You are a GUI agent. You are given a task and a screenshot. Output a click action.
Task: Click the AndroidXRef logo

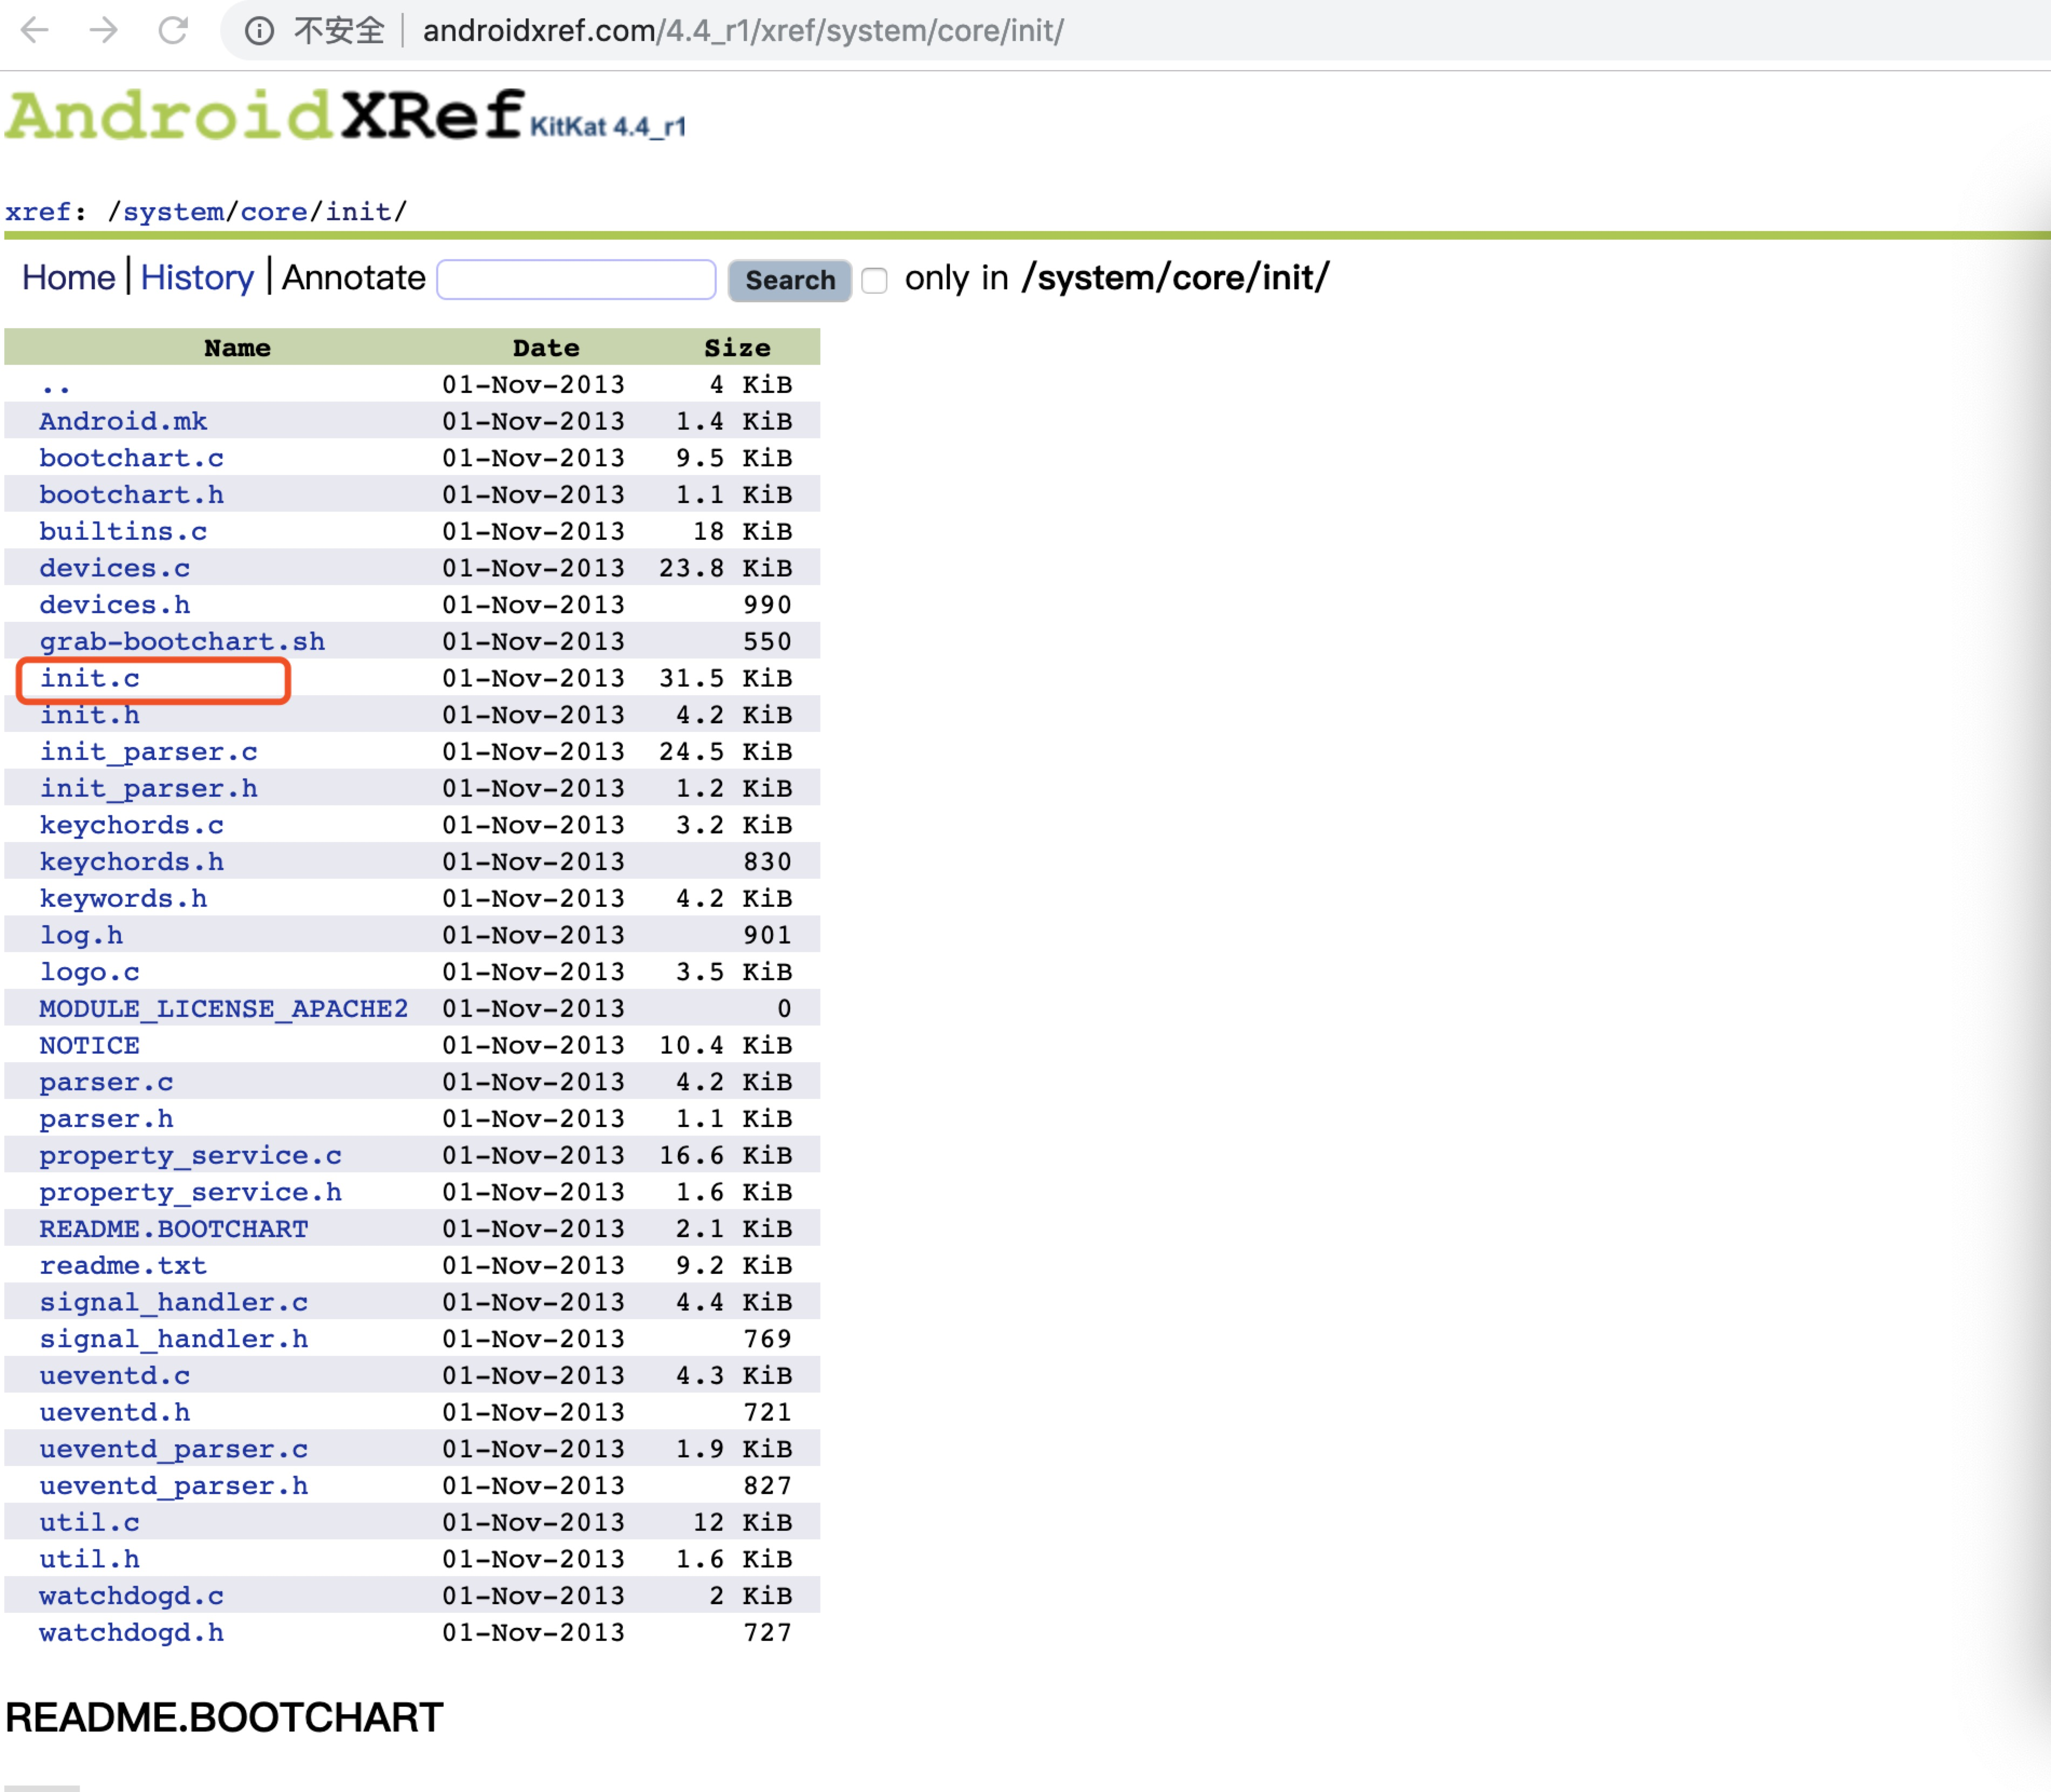(x=265, y=116)
